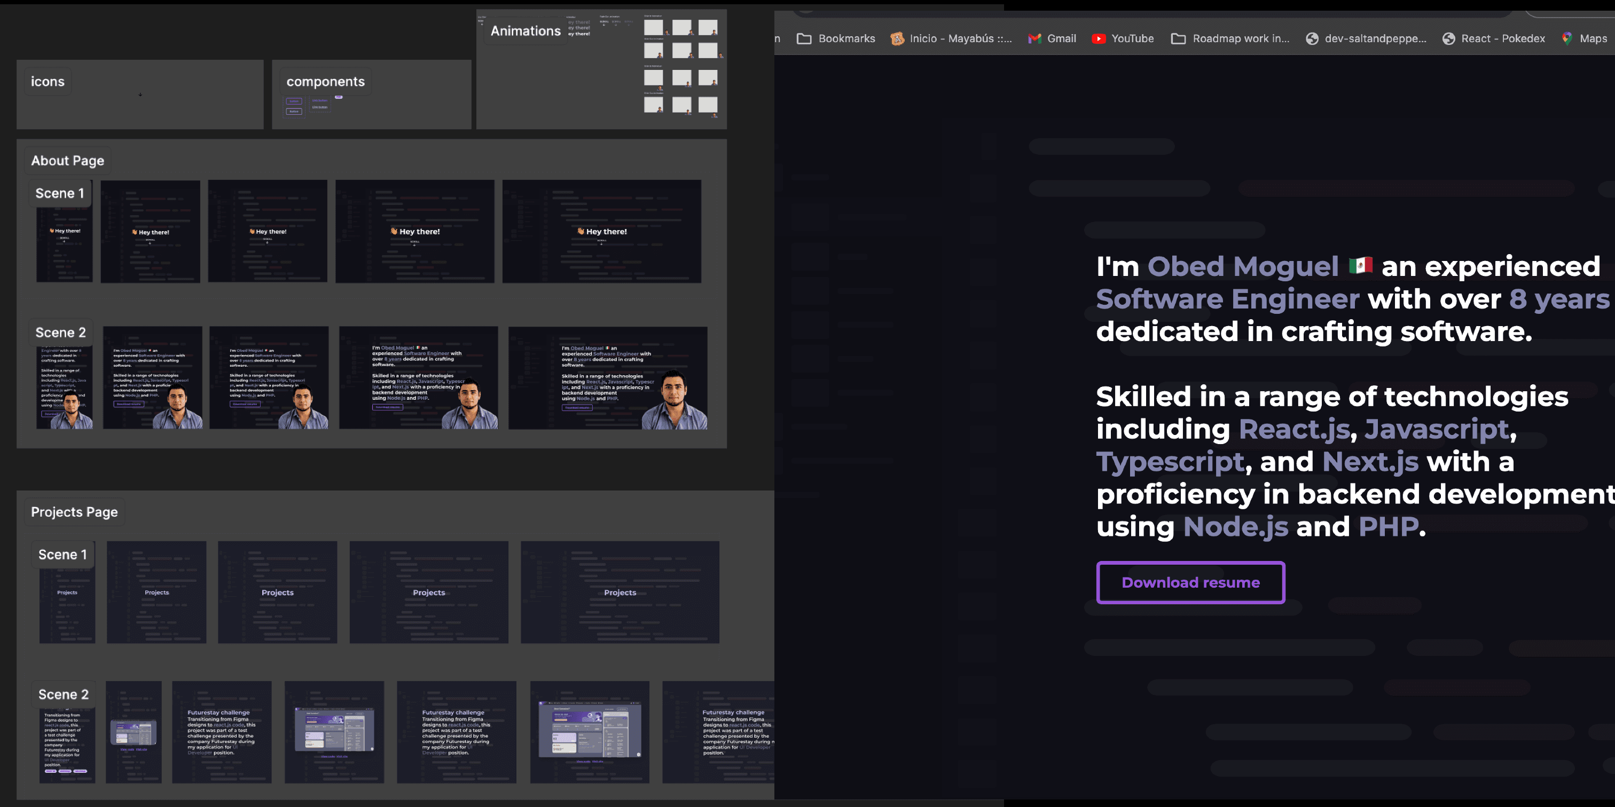The image size is (1615, 807).
Task: Open the dev-saltandpeppe... bookmark
Action: pos(1366,38)
